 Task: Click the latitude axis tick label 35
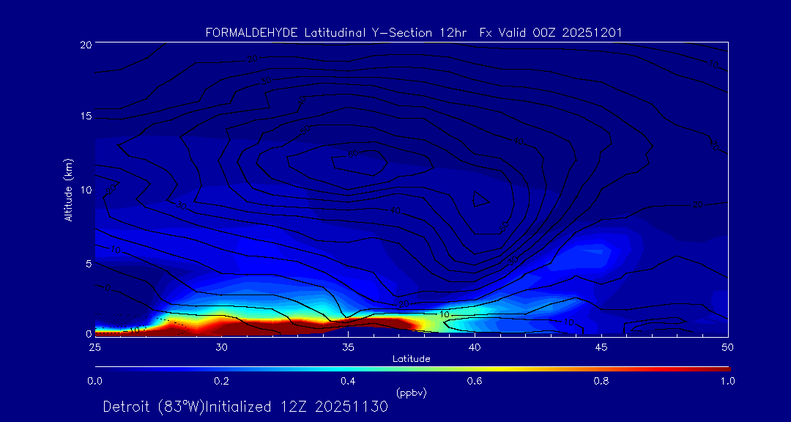point(348,348)
